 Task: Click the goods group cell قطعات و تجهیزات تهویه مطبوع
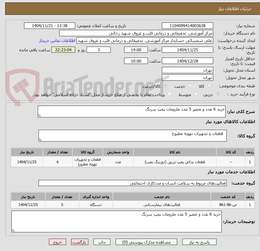(87, 162)
